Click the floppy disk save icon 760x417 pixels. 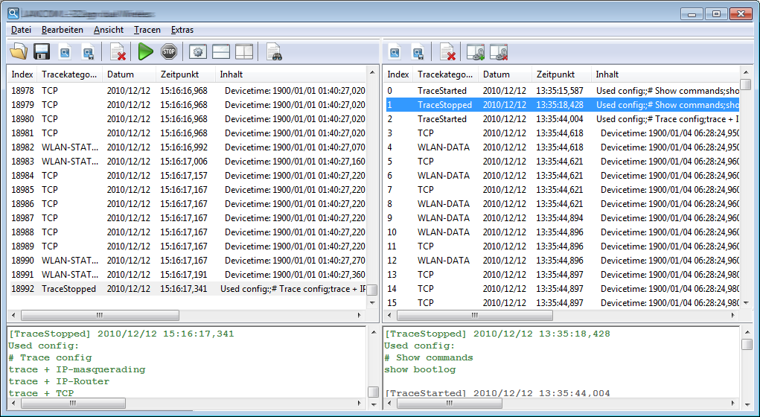(42, 51)
